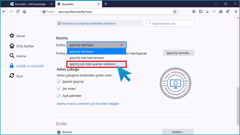Viewport: 240px width, 135px height.
Task: Switch to the Seçenekler tab
Action: click(78, 4)
